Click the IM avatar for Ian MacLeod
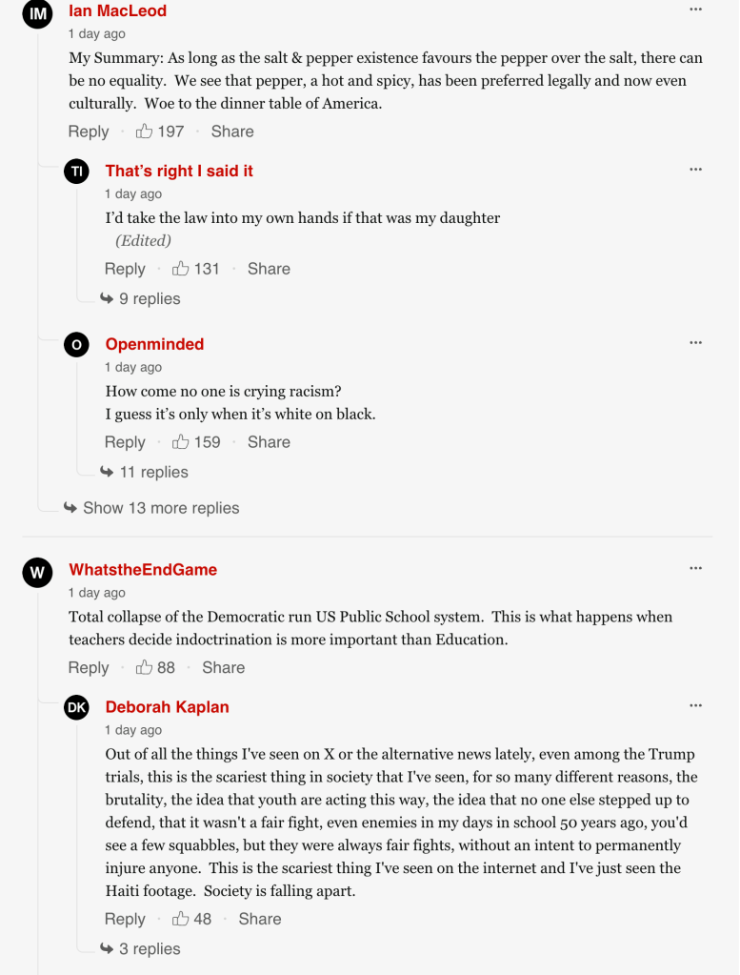The width and height of the screenshot is (740, 975). coord(36,13)
